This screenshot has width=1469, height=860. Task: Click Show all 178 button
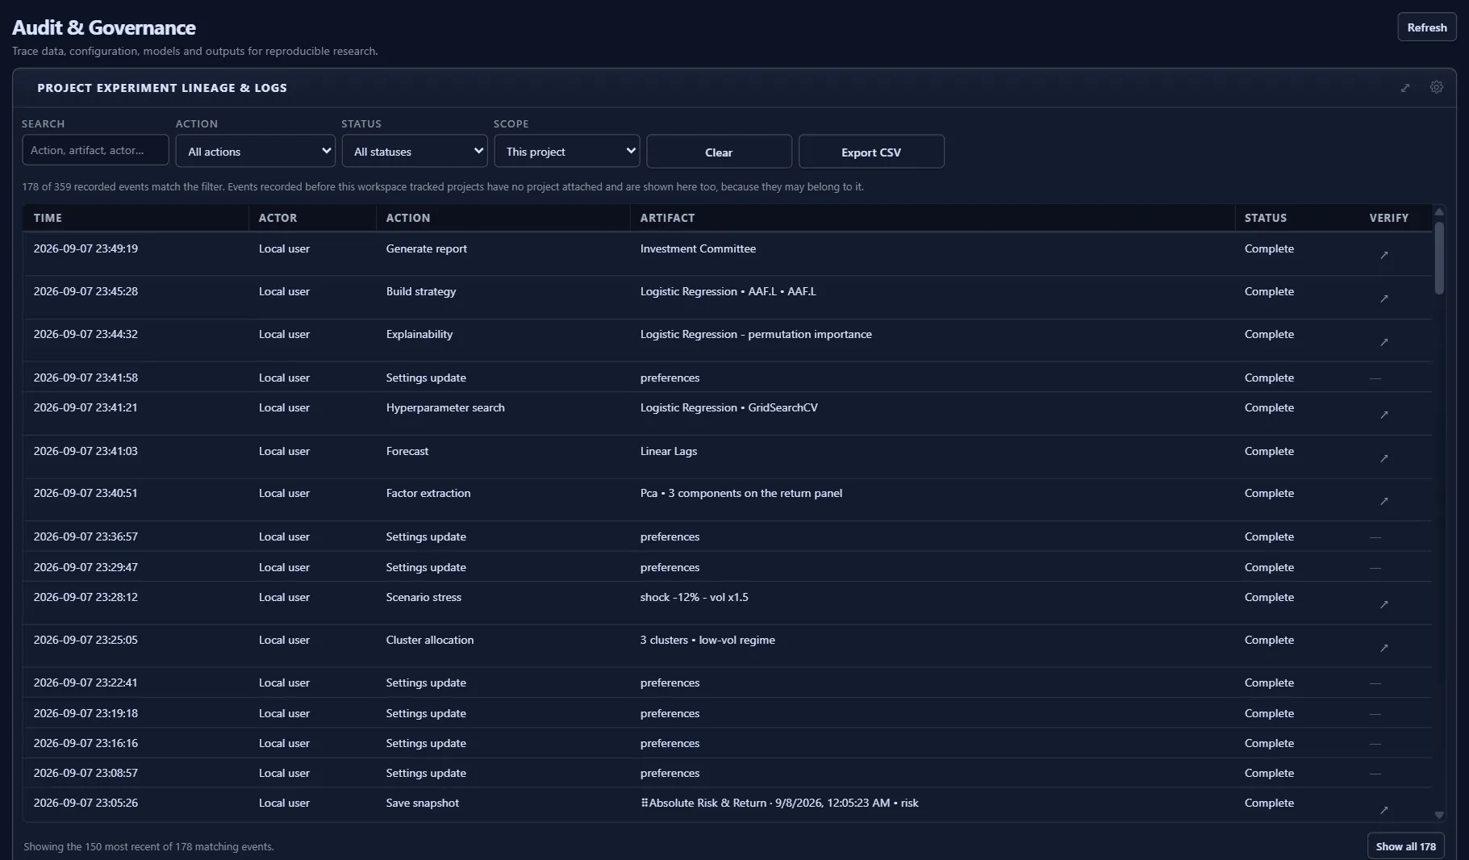pyautogui.click(x=1405, y=846)
